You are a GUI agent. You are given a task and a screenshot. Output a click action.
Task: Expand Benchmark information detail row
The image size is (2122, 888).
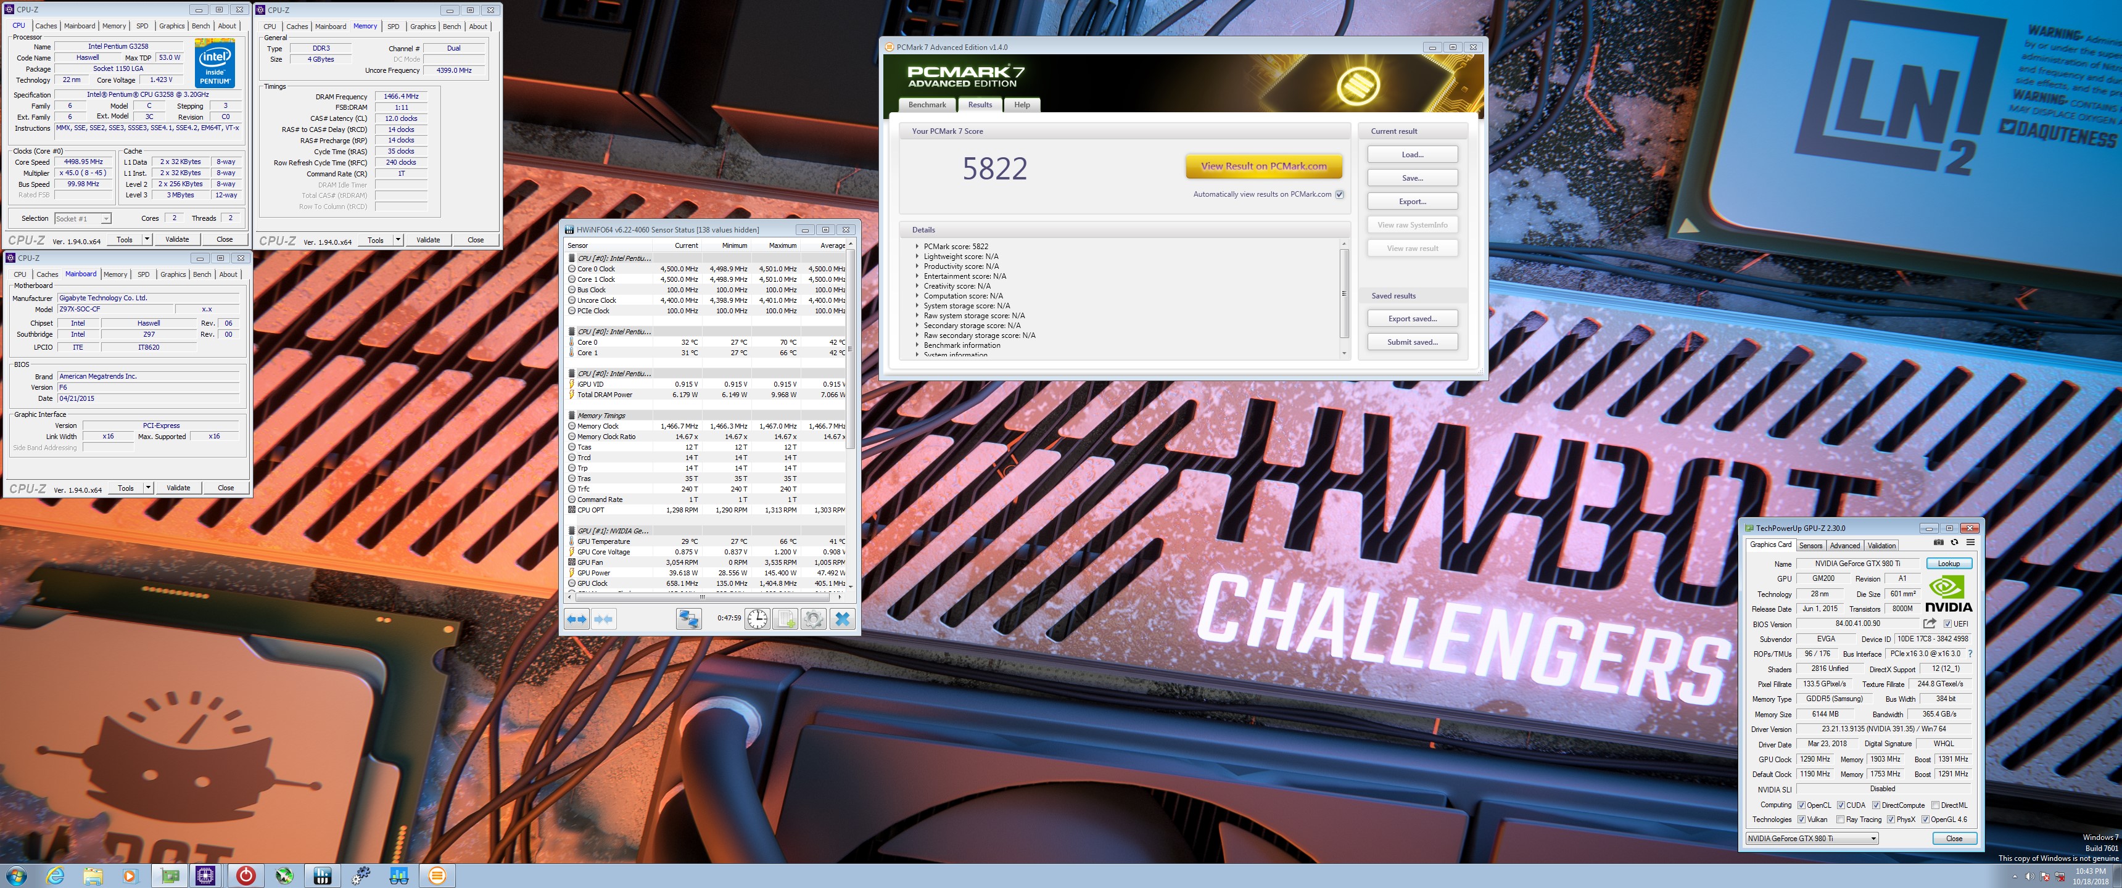click(x=917, y=345)
